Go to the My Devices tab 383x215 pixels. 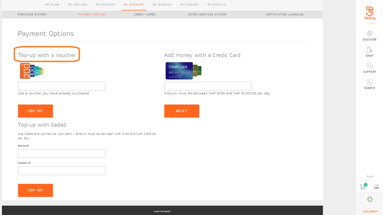[x=105, y=5]
